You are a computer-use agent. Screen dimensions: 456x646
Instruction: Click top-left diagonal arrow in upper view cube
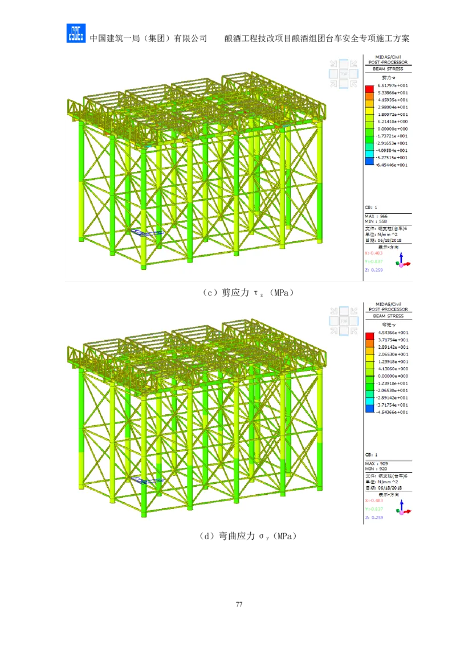pyautogui.click(x=333, y=64)
